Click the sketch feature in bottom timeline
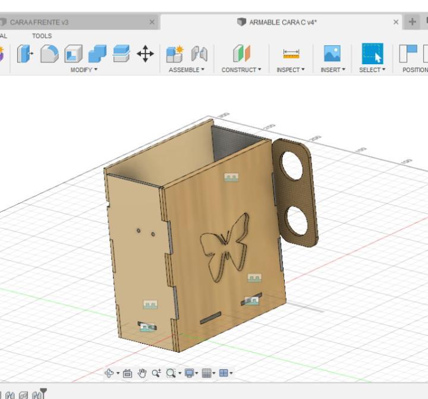The height and width of the screenshot is (399, 428). coord(24,395)
